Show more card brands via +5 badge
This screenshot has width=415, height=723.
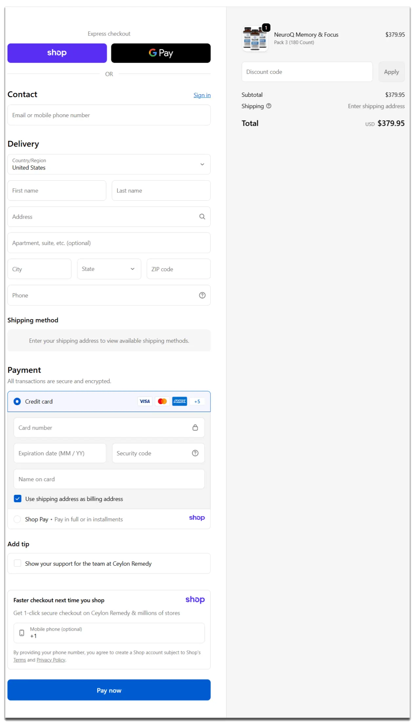click(x=197, y=401)
